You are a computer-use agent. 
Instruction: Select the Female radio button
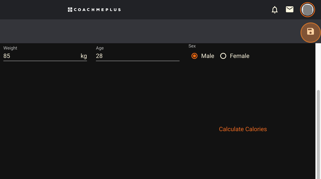pos(223,56)
